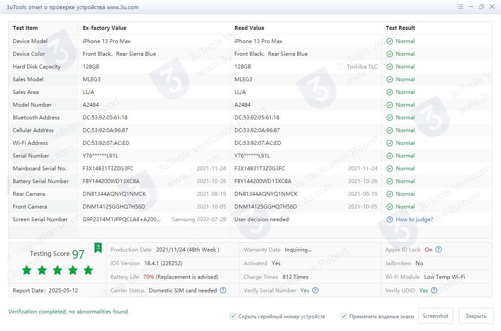
Task: Click the green check icon for Serial Number
Action: coord(389,156)
